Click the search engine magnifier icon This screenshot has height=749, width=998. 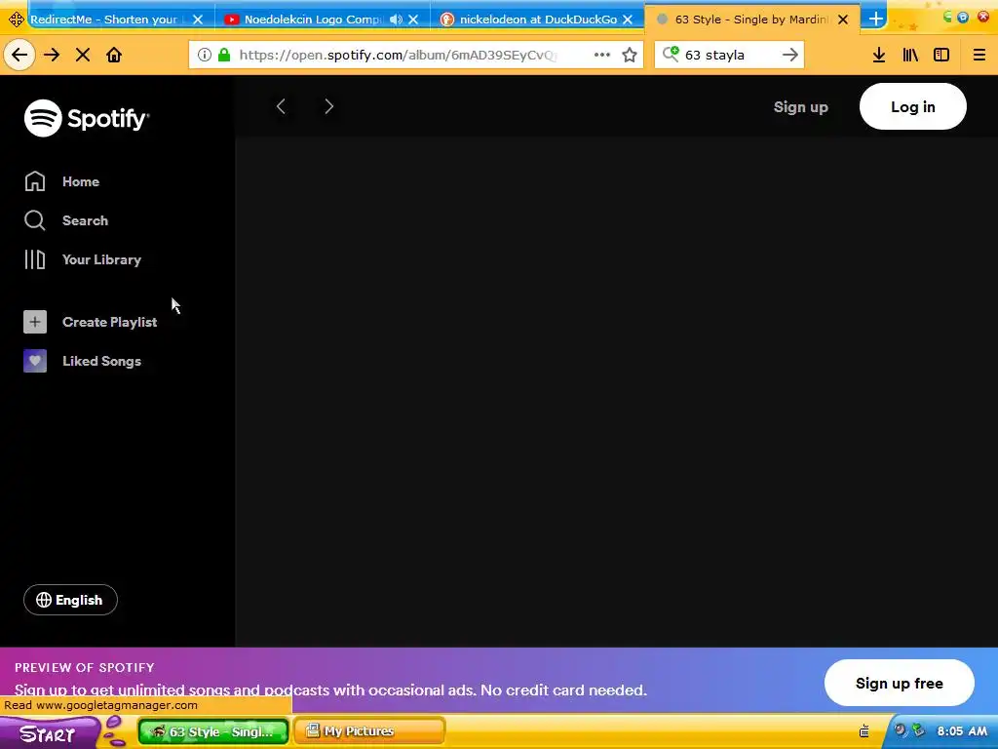pyautogui.click(x=671, y=55)
